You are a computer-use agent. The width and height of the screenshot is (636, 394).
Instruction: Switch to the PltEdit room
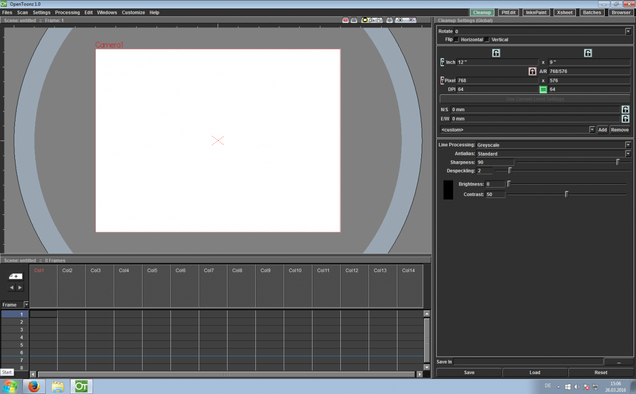coord(508,12)
